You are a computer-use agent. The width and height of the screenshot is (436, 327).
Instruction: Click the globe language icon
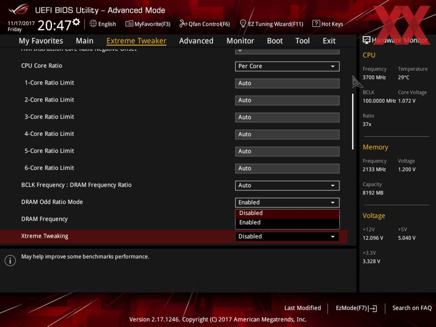pyautogui.click(x=93, y=23)
